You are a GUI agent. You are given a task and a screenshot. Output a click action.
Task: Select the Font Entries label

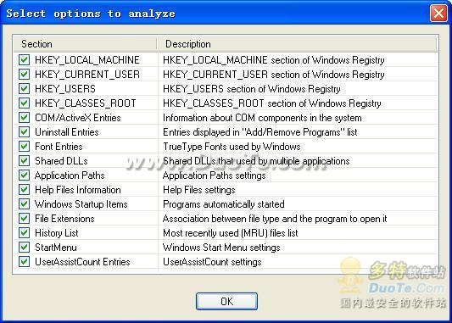click(x=59, y=147)
